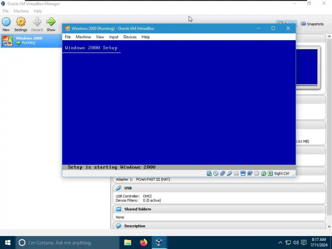Viewport: 332px width, 249px height.
Task: Open the File menu in the VM window
Action: [x=68, y=37]
